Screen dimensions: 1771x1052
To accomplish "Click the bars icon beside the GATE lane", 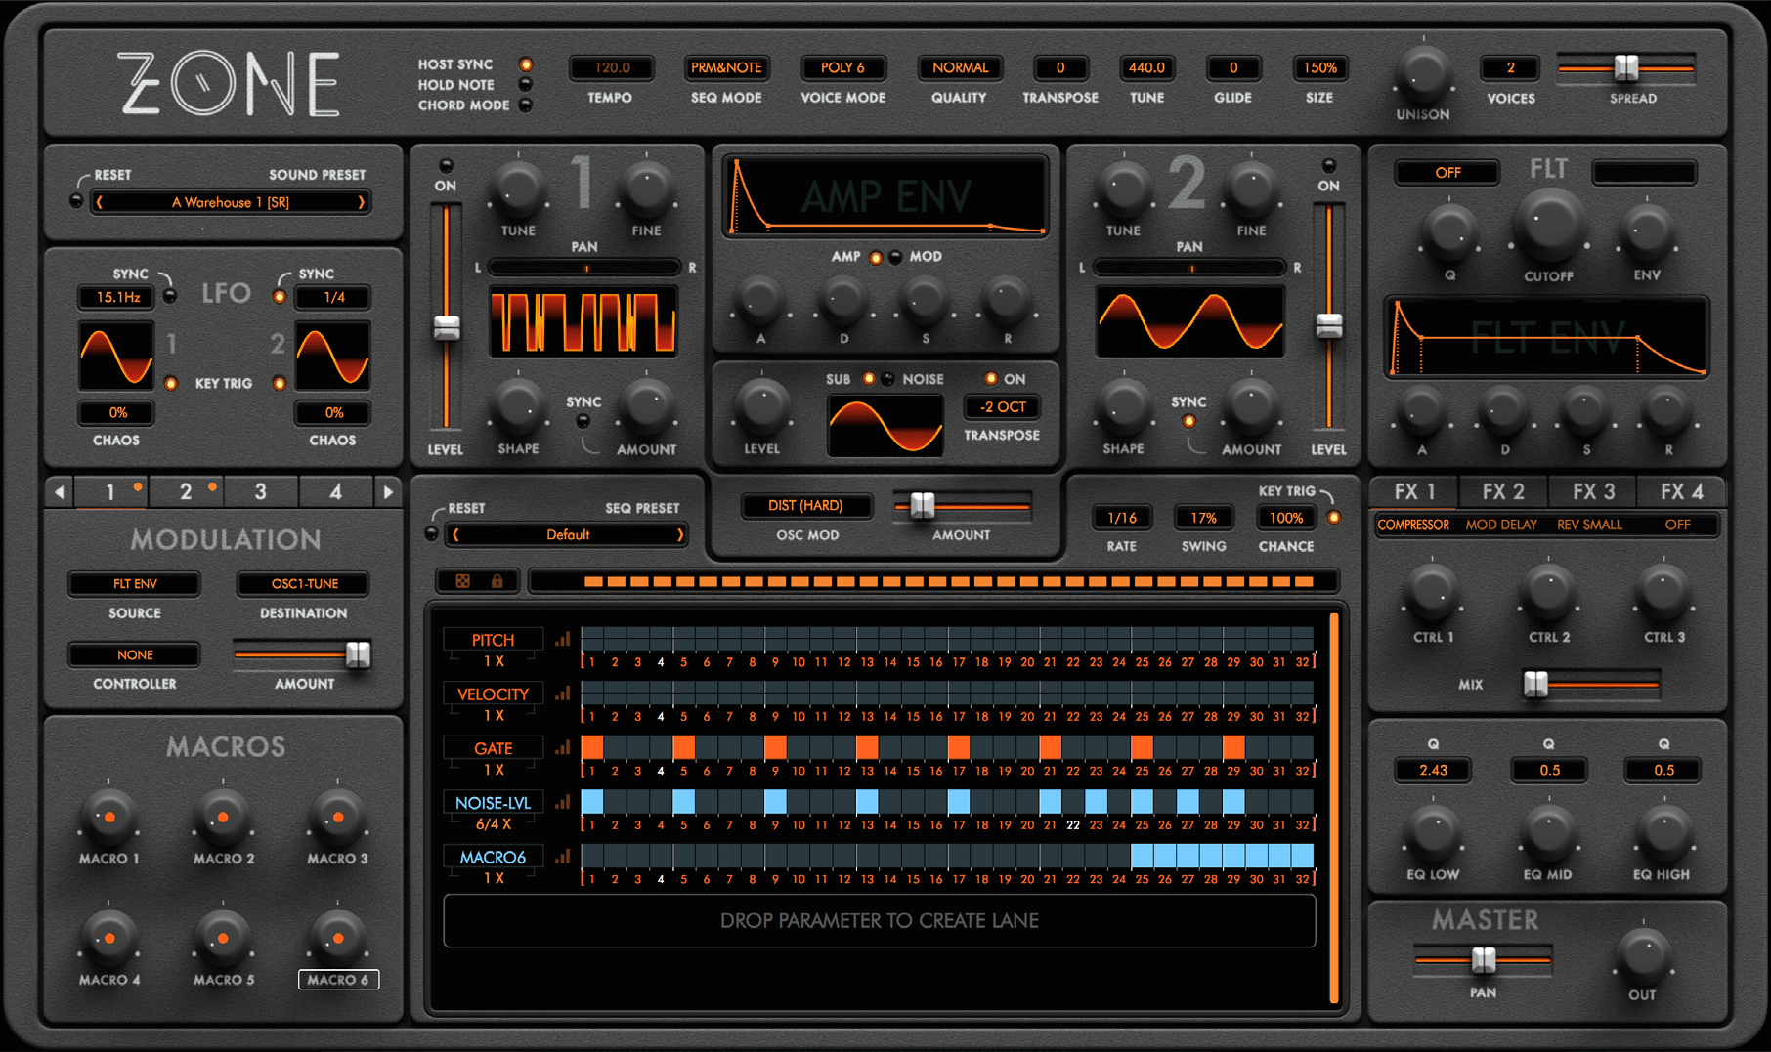I will [563, 748].
